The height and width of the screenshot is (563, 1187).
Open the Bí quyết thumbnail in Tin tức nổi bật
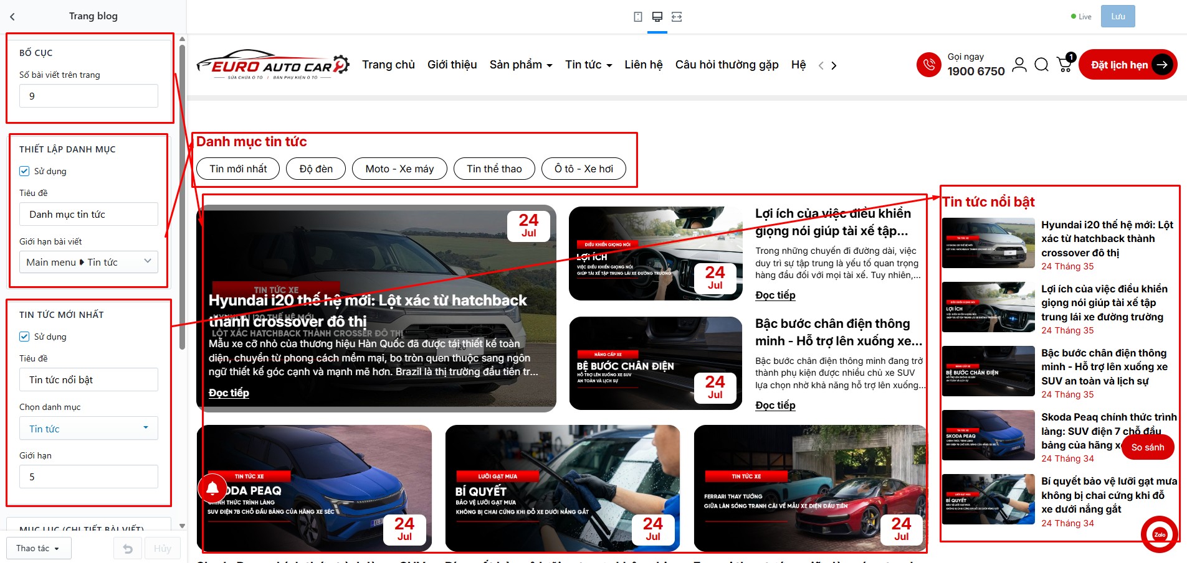(x=988, y=500)
